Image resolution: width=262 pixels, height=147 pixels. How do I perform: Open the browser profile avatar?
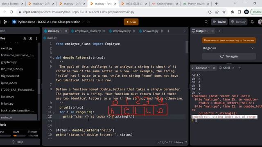point(246,12)
